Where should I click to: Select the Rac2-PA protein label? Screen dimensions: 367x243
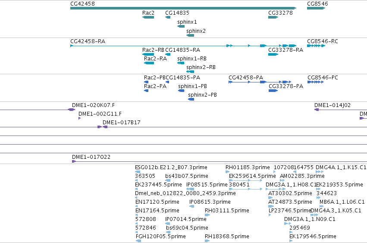(155, 86)
